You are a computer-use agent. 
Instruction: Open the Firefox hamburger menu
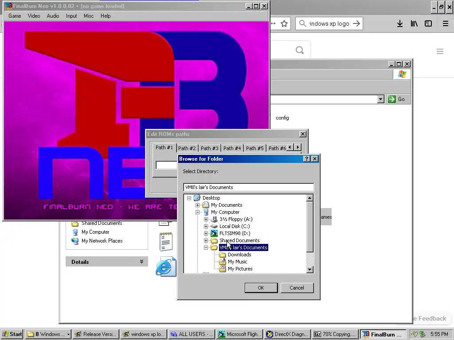point(446,24)
